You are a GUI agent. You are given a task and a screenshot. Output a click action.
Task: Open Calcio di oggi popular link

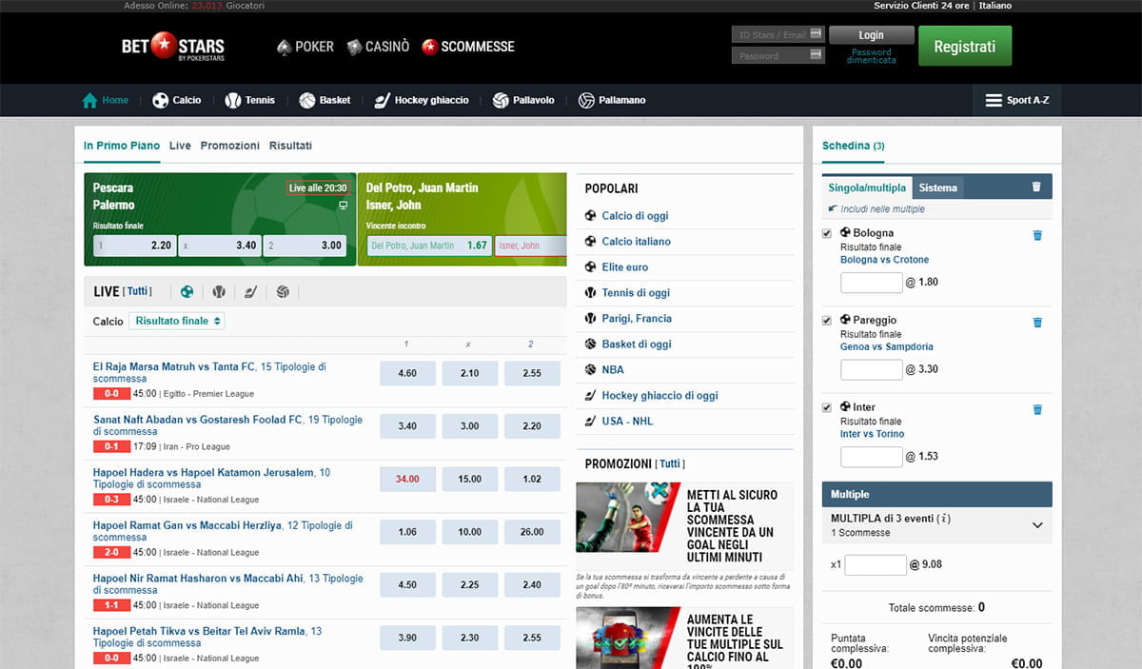pos(635,216)
